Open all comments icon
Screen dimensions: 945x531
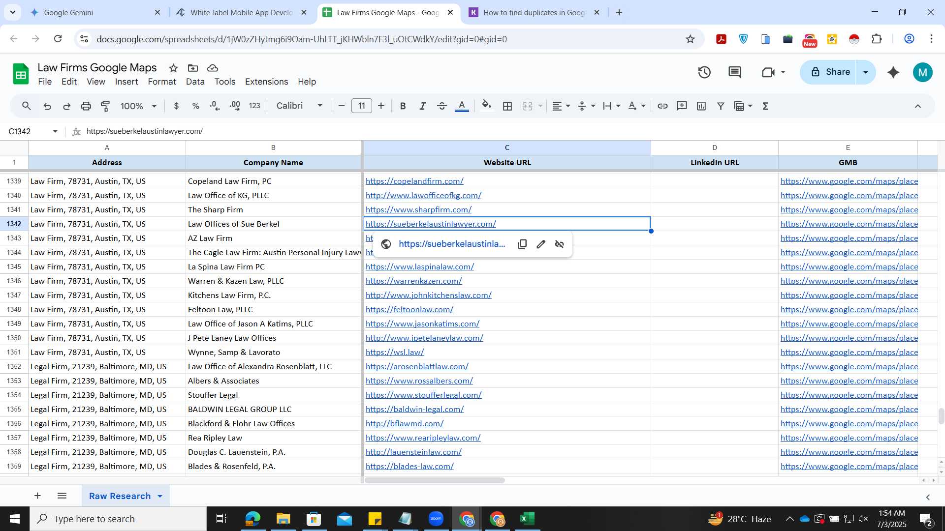coord(735,72)
